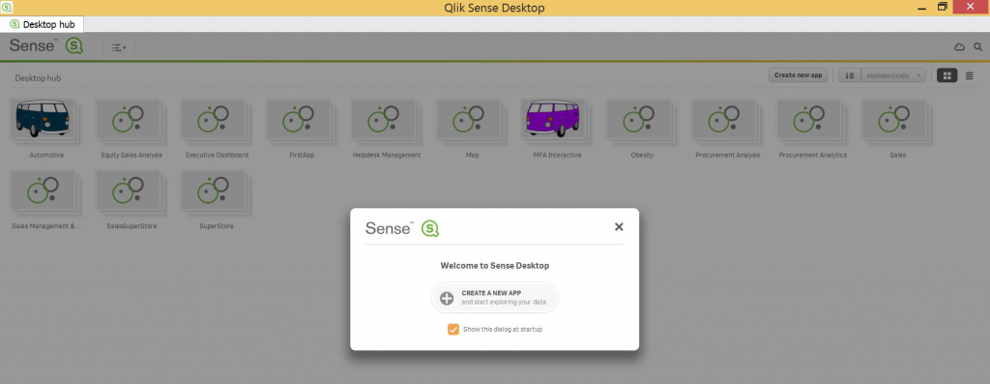
Task: Switch to grid view
Action: click(x=947, y=75)
